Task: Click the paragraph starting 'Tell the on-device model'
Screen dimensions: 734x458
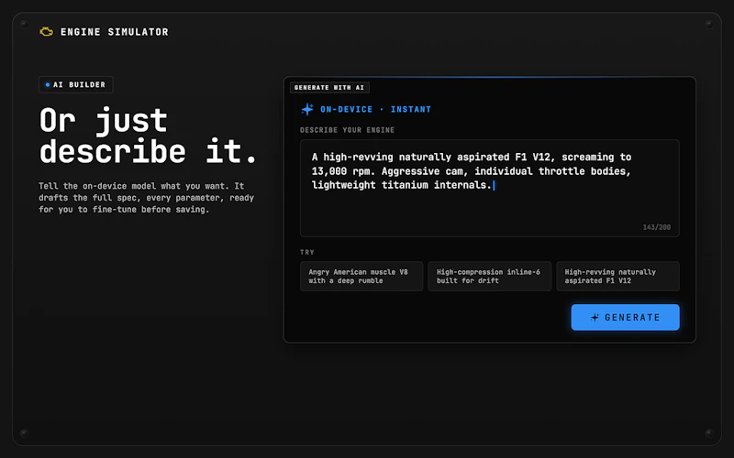Action: pos(146,198)
